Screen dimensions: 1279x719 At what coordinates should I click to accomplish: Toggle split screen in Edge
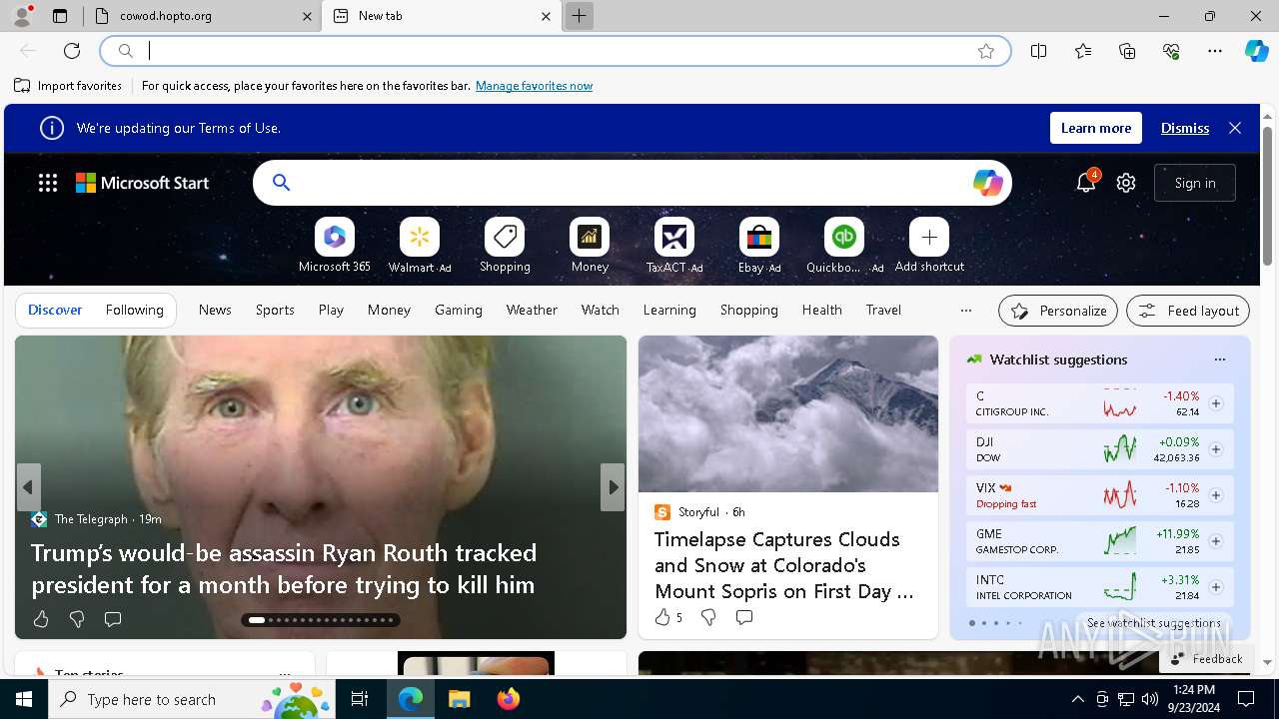[x=1039, y=51]
